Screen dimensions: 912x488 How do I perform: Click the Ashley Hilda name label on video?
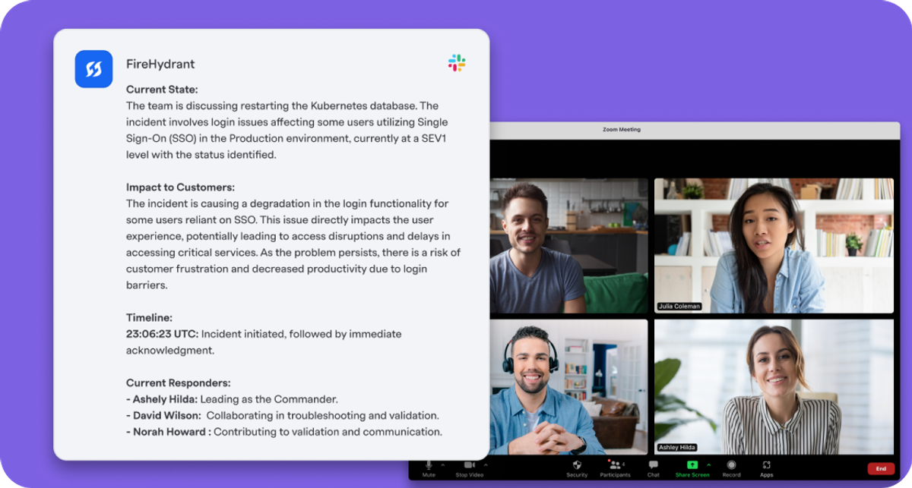click(678, 448)
